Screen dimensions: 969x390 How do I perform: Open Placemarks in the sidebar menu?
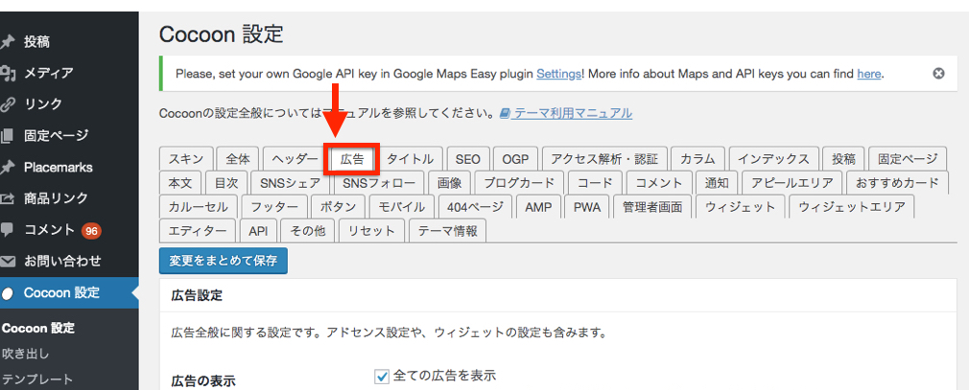click(x=59, y=168)
